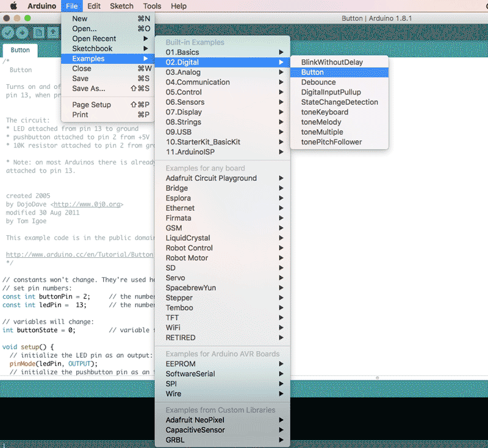488x448 pixels.
Task: Expand the LiquidCrystal library examples
Action: pyautogui.click(x=223, y=238)
